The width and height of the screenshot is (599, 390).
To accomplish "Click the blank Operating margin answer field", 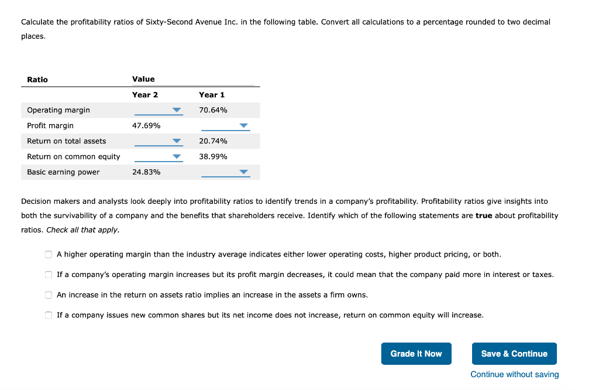I will point(155,110).
